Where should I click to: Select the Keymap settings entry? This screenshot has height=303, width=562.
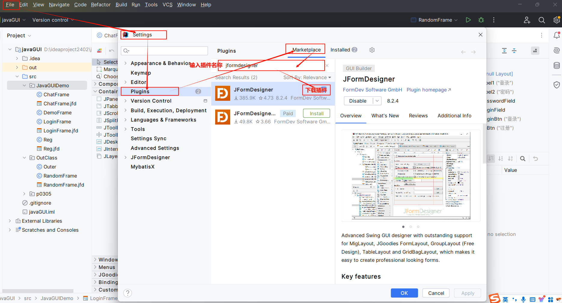[141, 73]
